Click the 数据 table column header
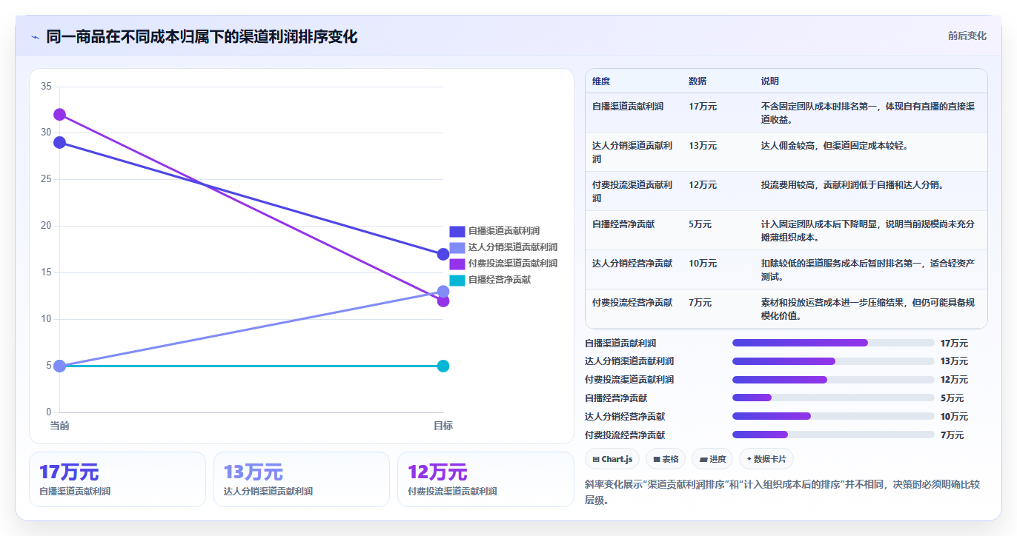The width and height of the screenshot is (1017, 536). pos(698,81)
